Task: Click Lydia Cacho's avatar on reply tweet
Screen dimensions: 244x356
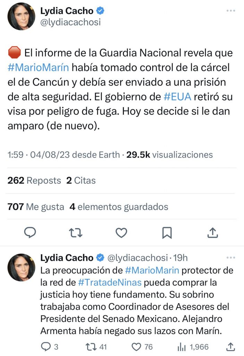Action: (21, 267)
